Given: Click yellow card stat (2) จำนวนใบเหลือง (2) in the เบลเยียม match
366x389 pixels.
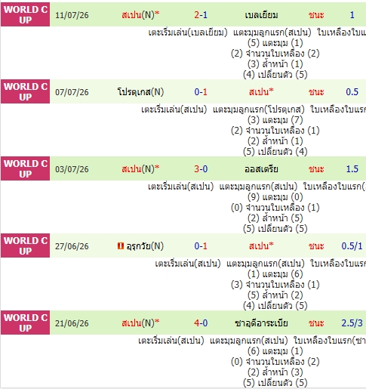Looking at the screenshot, I should (275, 54).
